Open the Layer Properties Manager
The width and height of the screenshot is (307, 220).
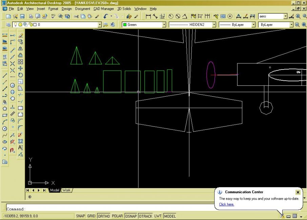pos(8,25)
